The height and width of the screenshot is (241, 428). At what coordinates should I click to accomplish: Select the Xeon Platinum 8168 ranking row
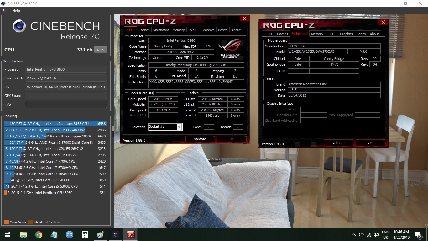56,124
